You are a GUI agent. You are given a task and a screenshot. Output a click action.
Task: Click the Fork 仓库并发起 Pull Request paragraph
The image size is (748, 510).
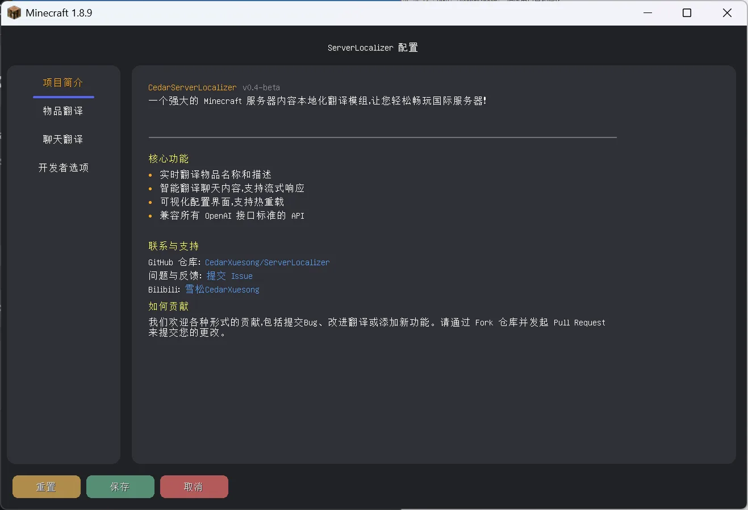[x=377, y=328]
